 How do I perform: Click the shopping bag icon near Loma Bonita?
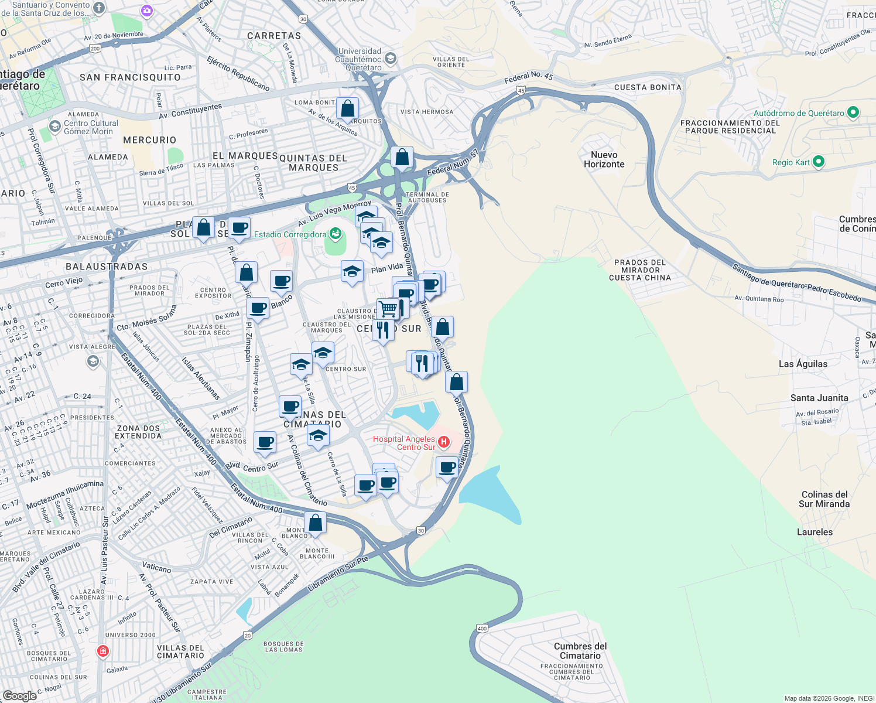coord(348,109)
